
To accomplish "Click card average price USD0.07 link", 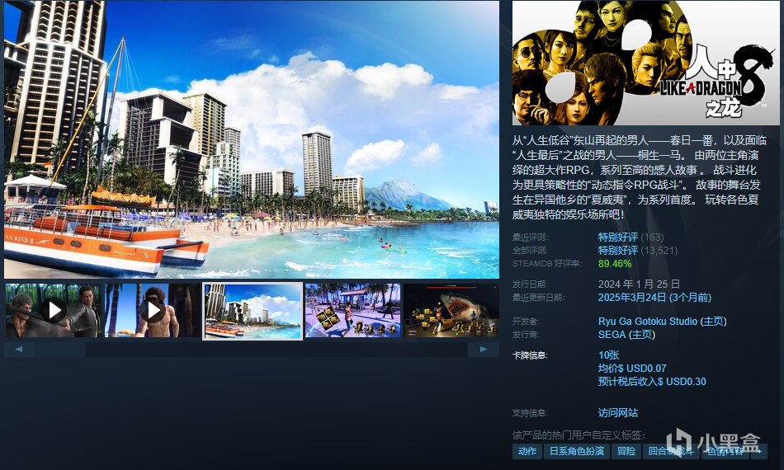I will pos(632,368).
